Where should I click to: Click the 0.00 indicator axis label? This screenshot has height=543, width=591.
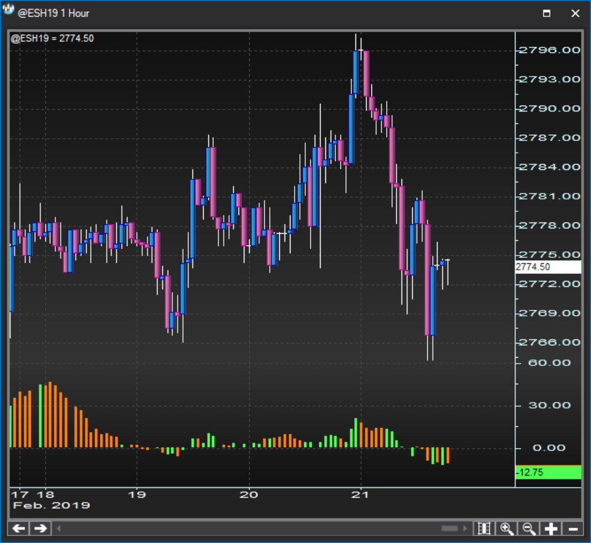click(x=549, y=448)
